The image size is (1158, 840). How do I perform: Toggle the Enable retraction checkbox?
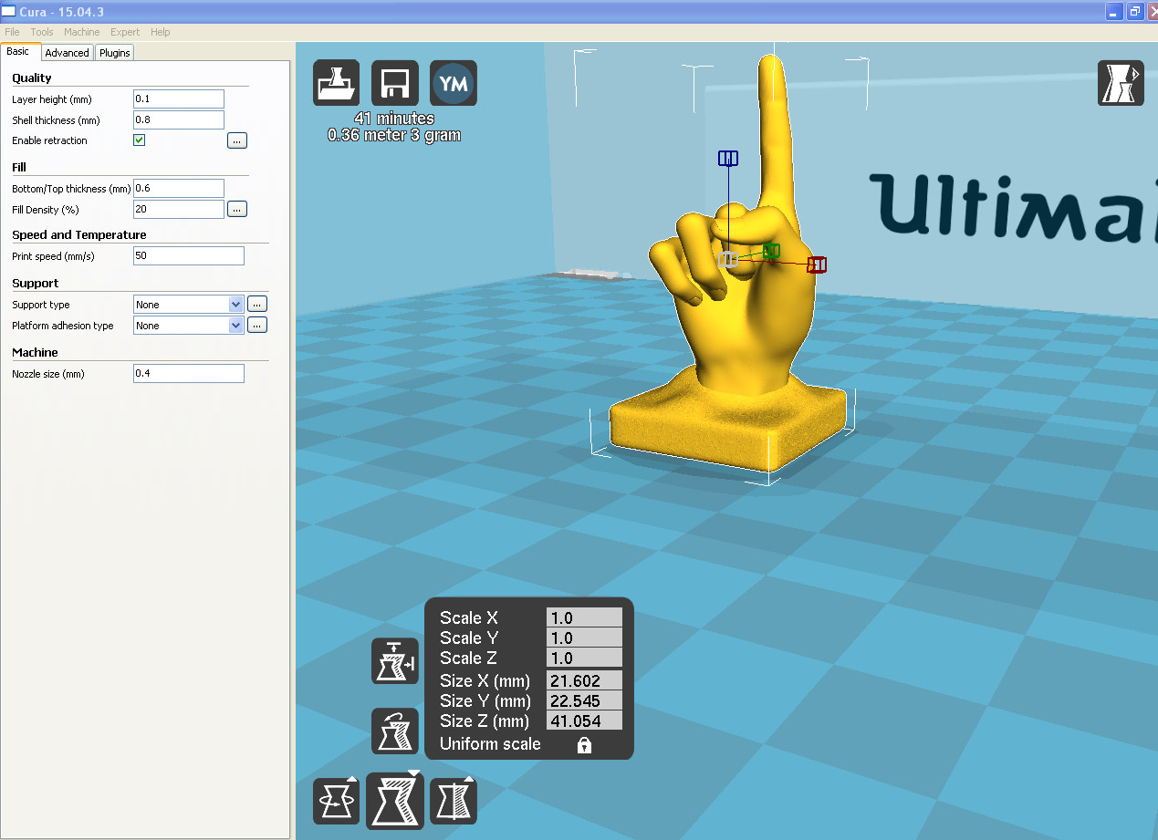[139, 140]
